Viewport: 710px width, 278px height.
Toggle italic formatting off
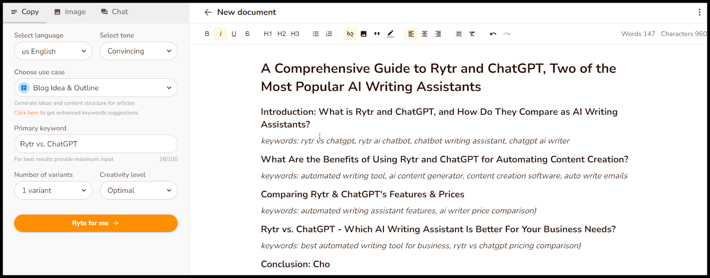click(x=221, y=34)
